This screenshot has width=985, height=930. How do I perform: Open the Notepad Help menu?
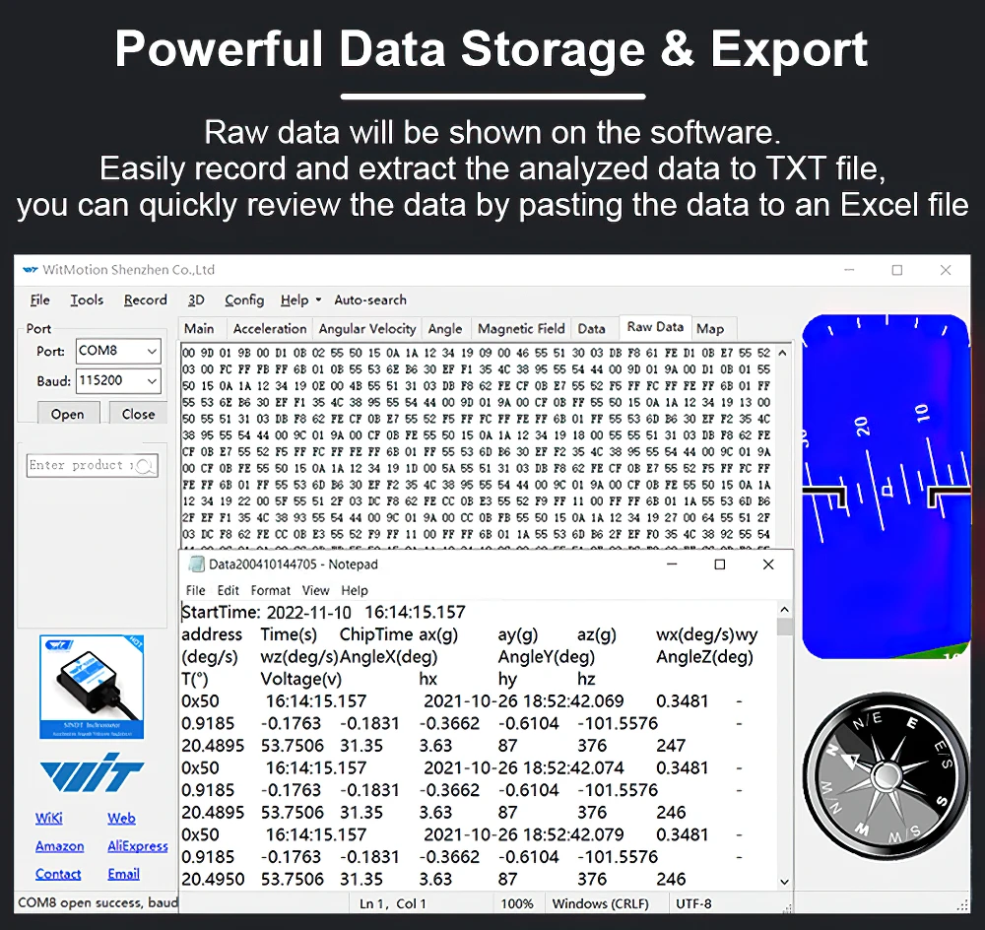[x=355, y=590]
